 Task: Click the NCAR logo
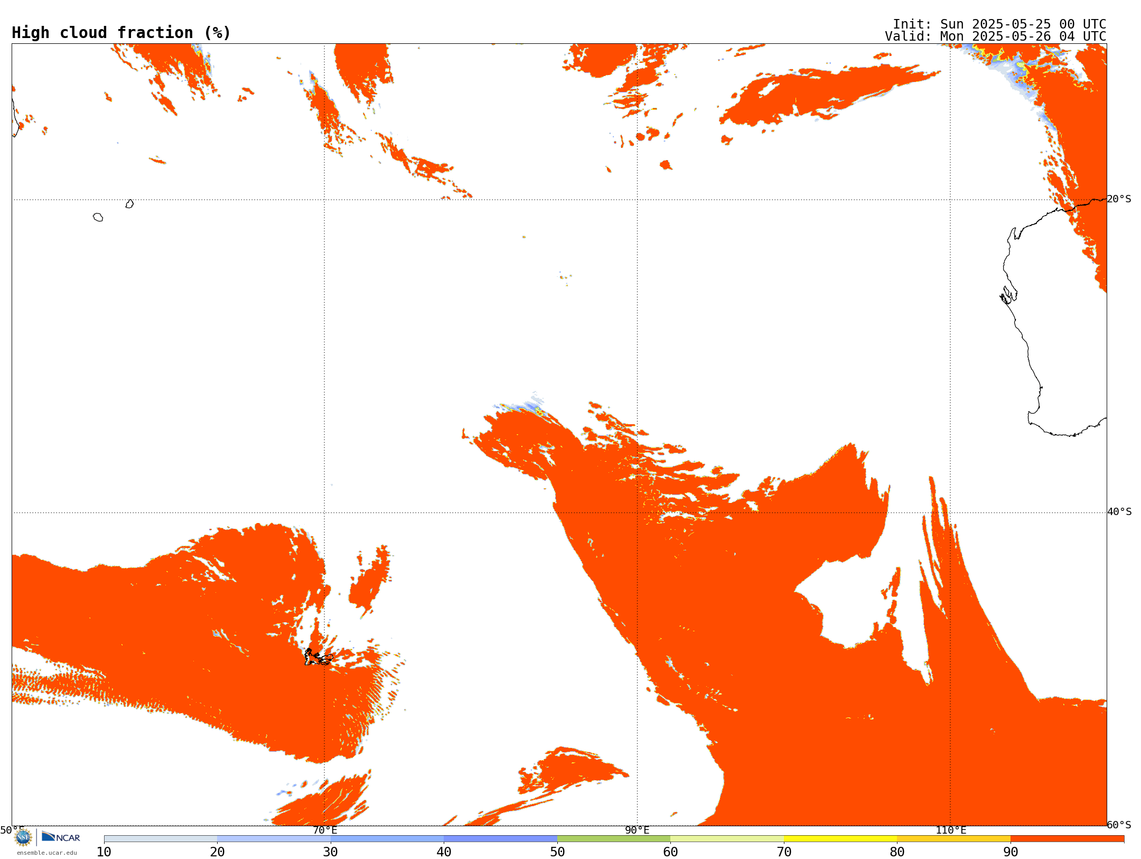61,837
